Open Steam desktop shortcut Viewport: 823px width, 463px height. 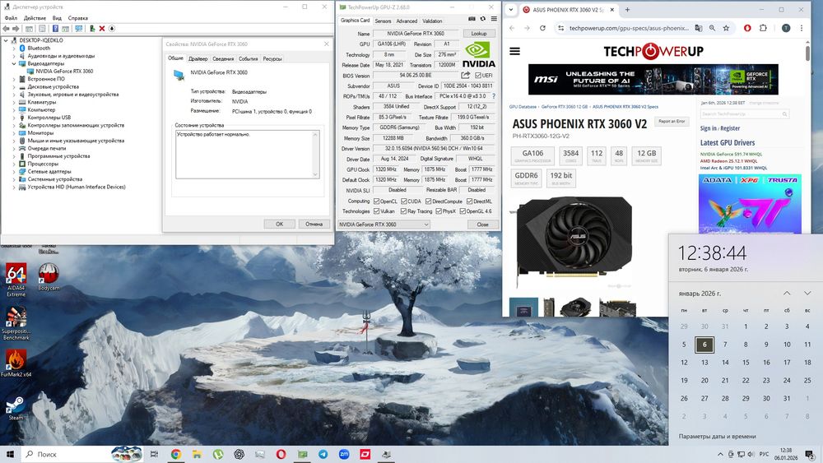pyautogui.click(x=16, y=409)
